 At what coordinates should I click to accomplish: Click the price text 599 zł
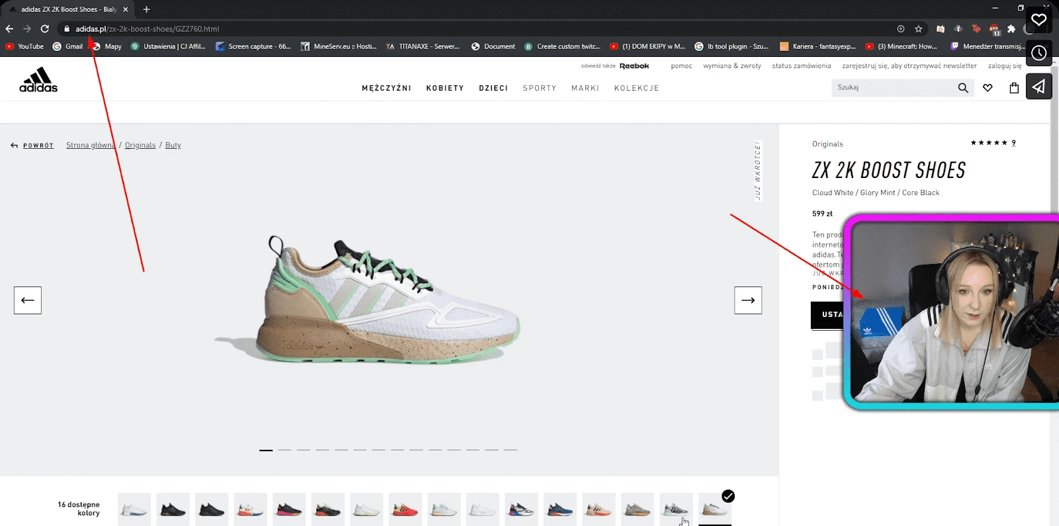tap(822, 214)
